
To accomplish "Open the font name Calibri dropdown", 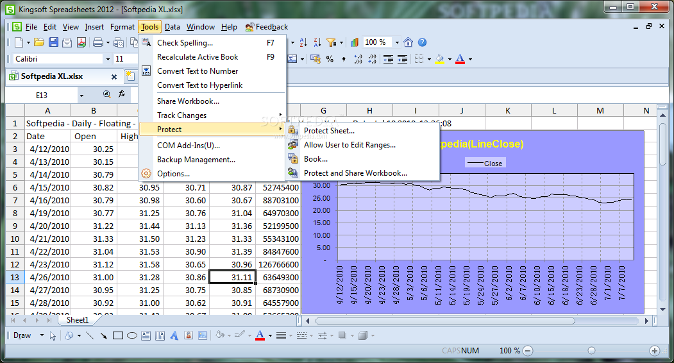I will click(x=108, y=59).
